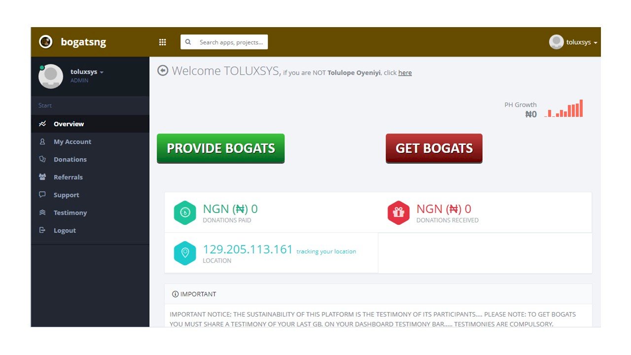
Task: Select Logout from the sidebar
Action: pos(90,230)
